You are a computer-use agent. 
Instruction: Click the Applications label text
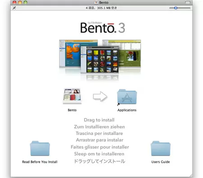pos(127,110)
